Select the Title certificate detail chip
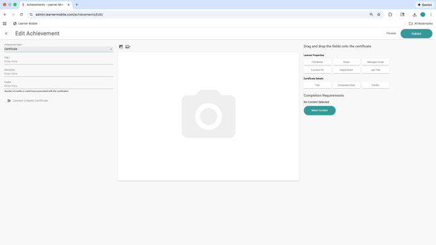 click(318, 85)
